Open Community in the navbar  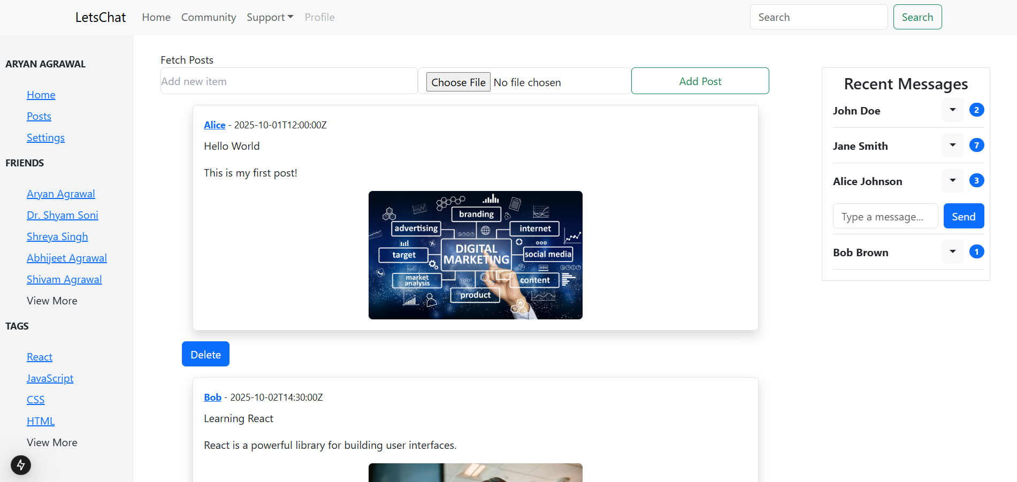point(209,17)
